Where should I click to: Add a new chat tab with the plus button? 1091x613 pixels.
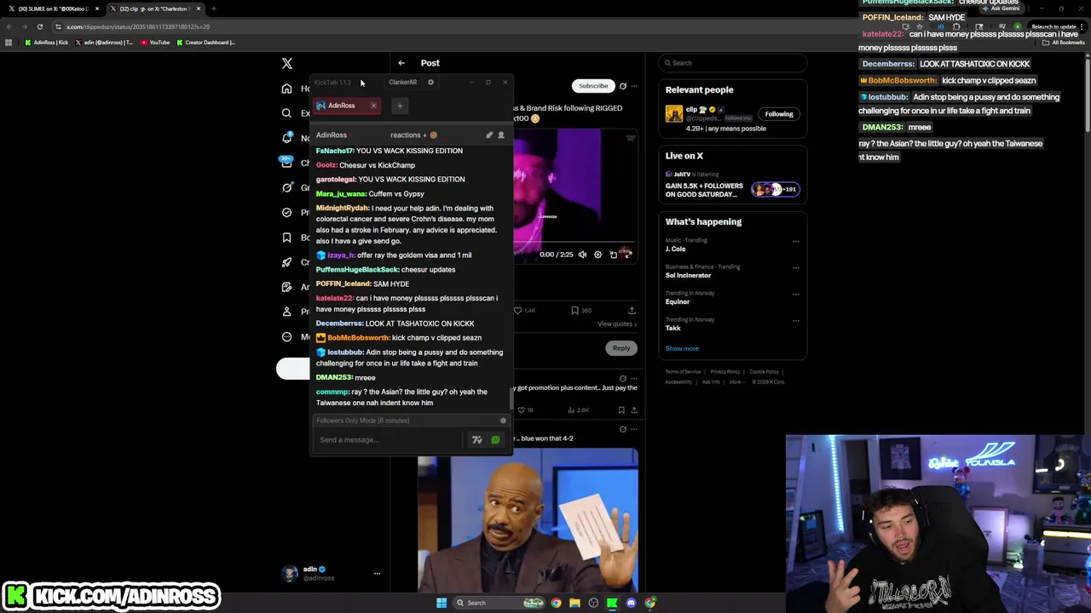coord(400,106)
